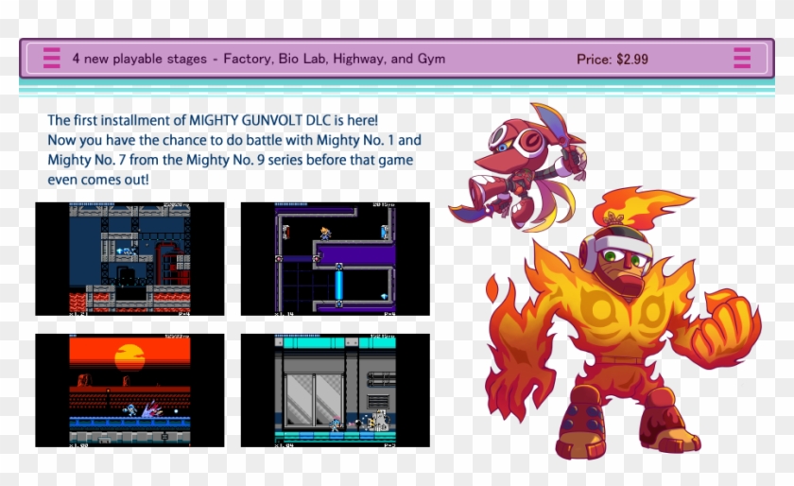Click 'The first installment of MIGHTY GUNVOLT DLC' line
794x486 pixels.
click(213, 121)
